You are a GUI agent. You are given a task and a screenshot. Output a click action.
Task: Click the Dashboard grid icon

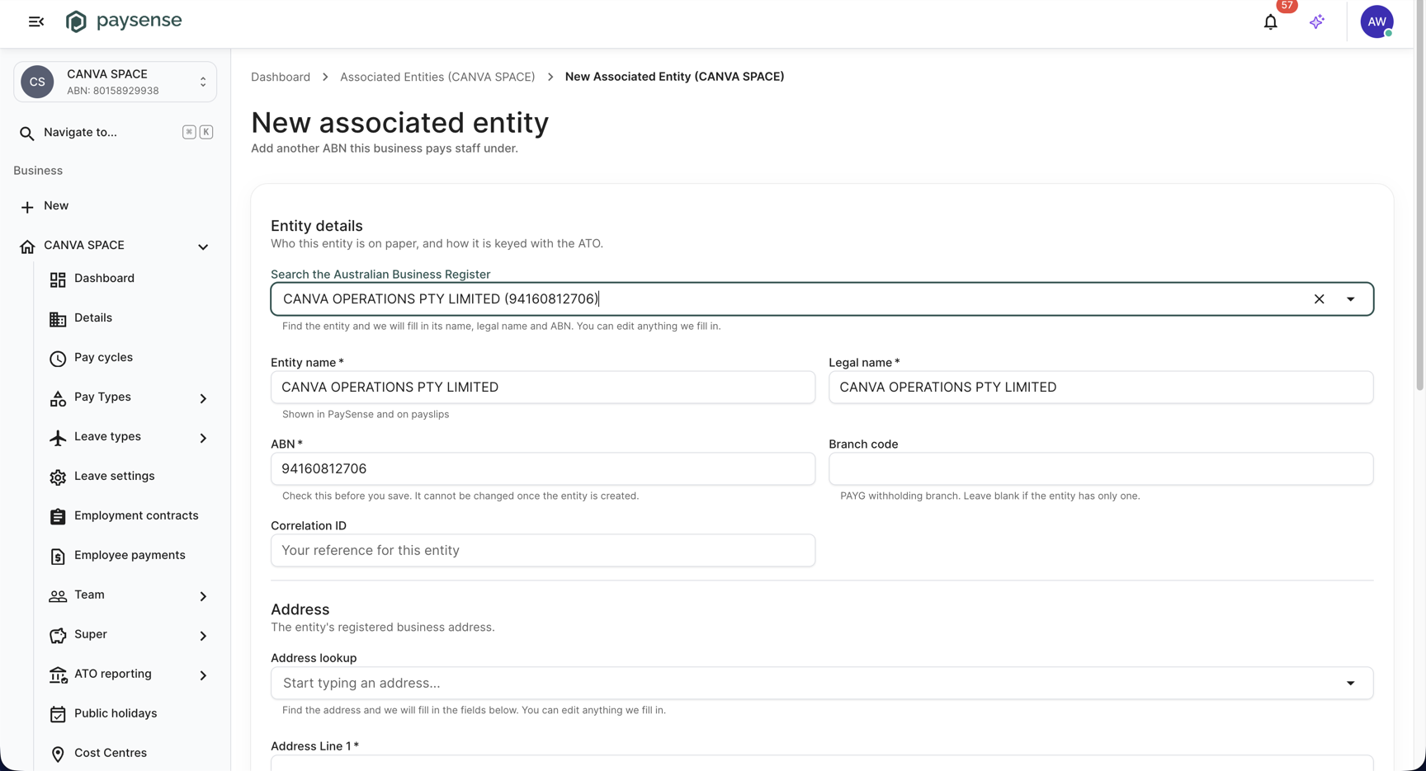tap(58, 279)
